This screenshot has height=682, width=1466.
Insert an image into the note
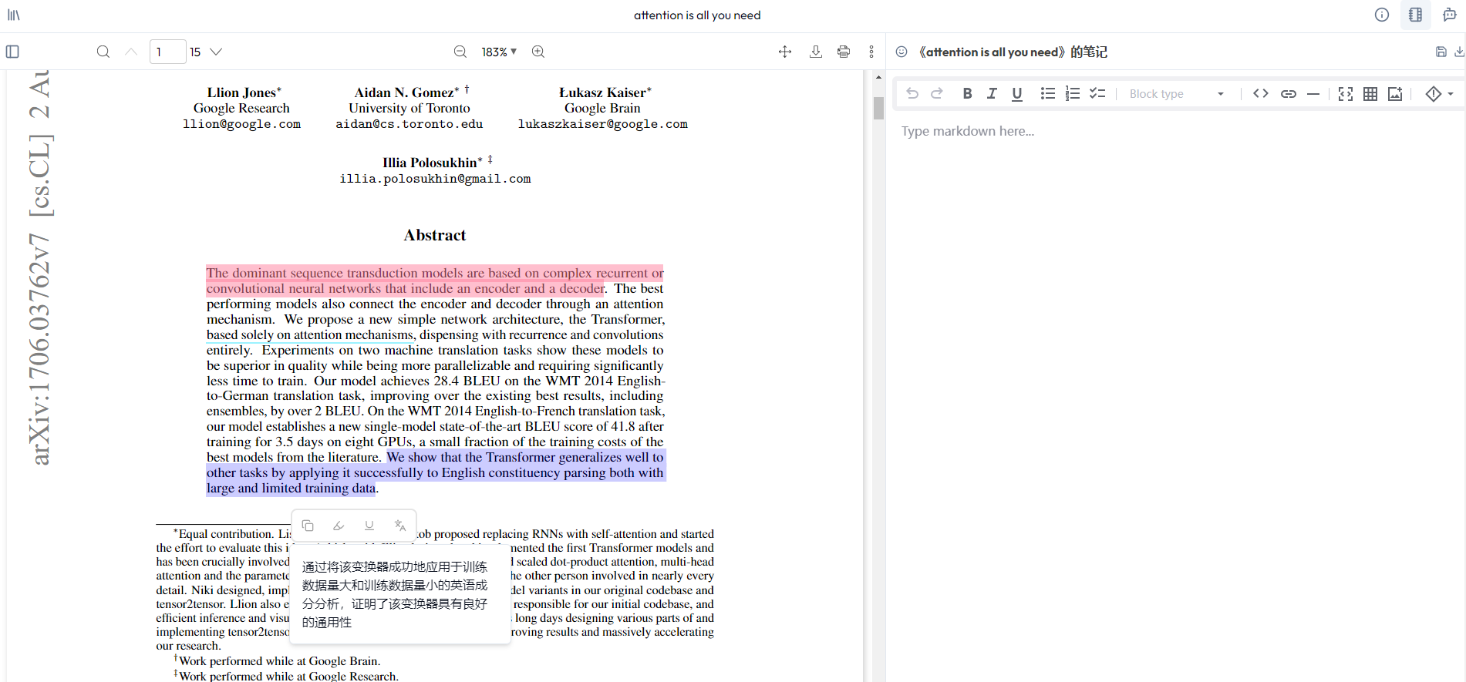pyautogui.click(x=1395, y=93)
